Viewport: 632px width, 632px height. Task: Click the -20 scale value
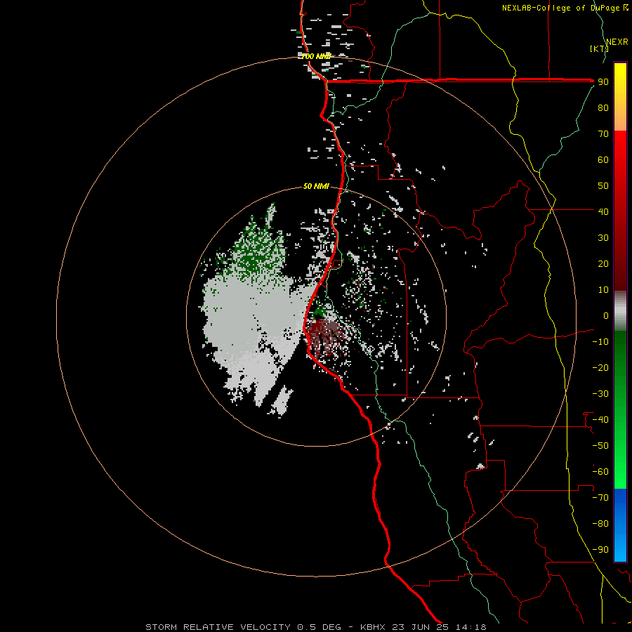[x=600, y=367]
